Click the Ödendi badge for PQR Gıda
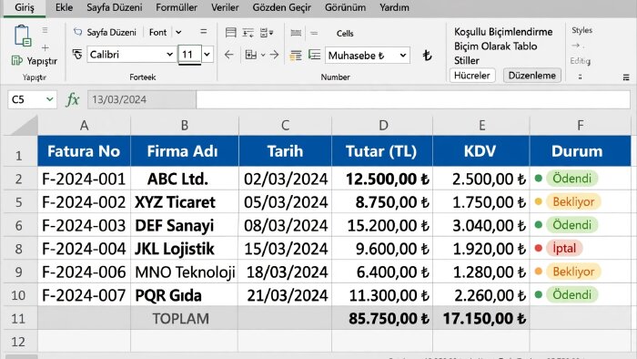637x359 pixels. click(x=572, y=294)
